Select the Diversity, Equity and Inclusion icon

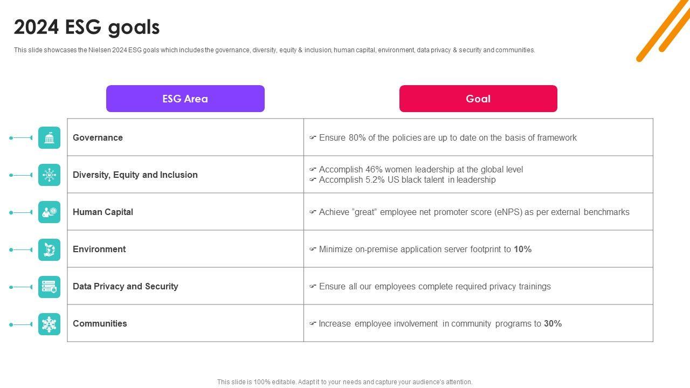pos(49,175)
